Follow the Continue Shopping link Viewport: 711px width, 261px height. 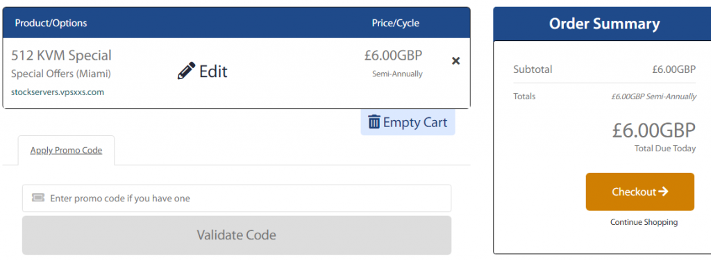[x=644, y=222]
